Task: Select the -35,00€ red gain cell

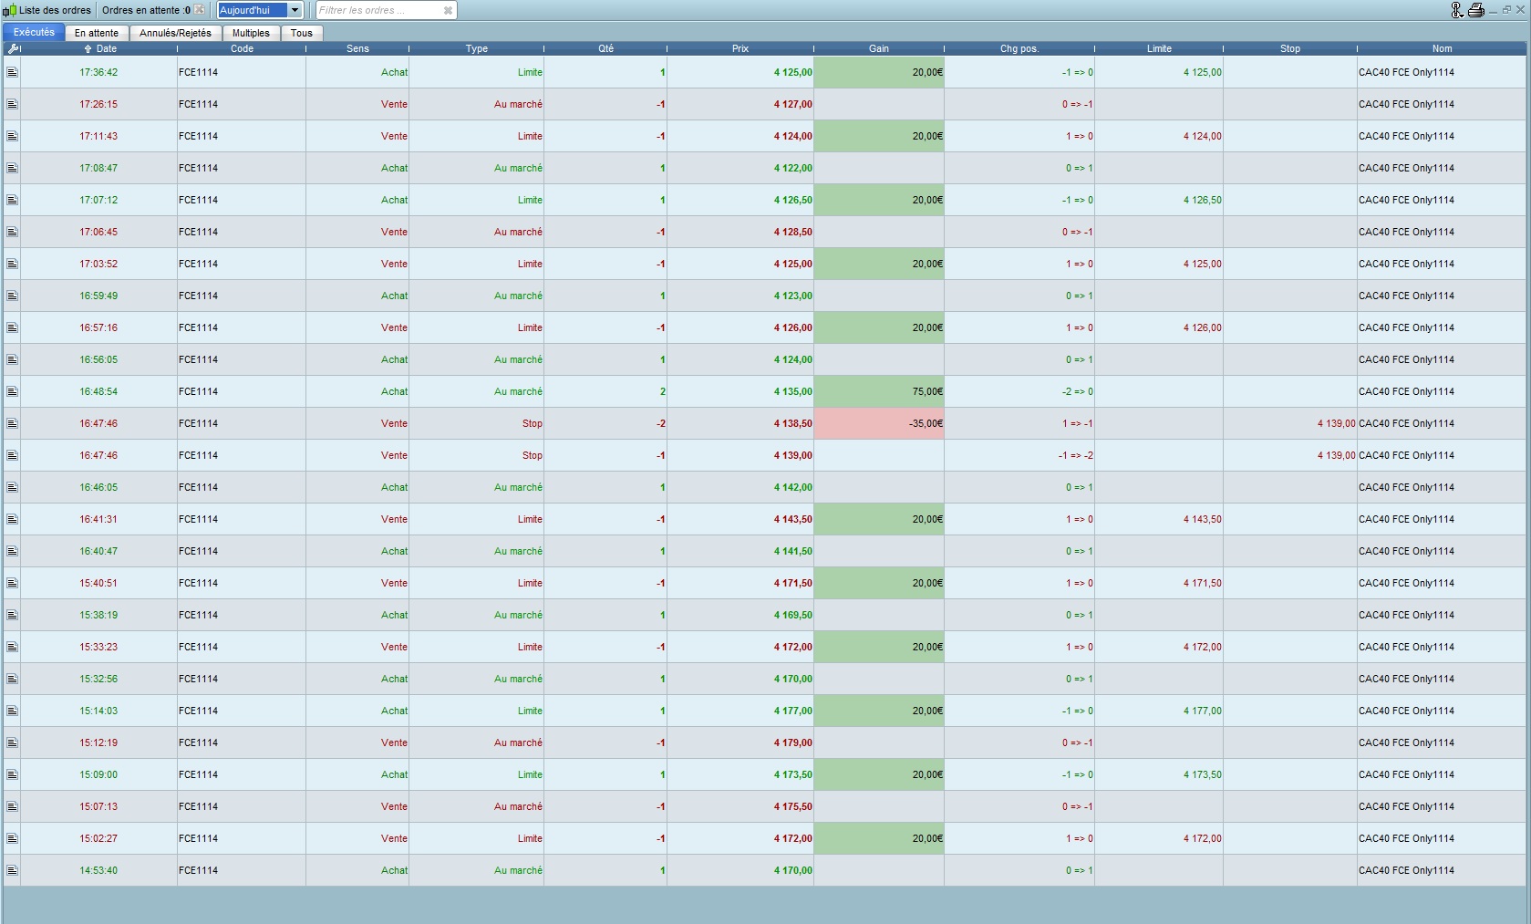Action: point(878,423)
